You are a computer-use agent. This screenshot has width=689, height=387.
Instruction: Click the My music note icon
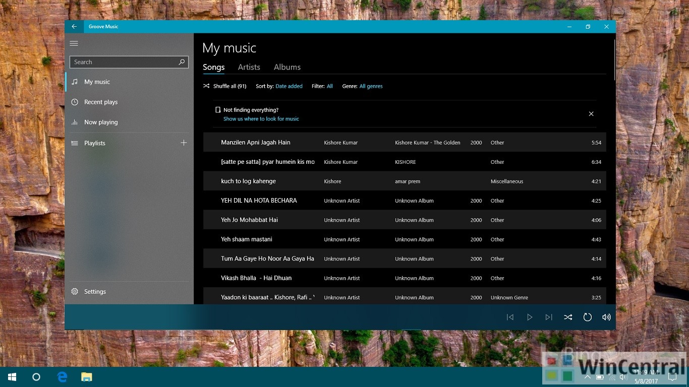point(75,82)
